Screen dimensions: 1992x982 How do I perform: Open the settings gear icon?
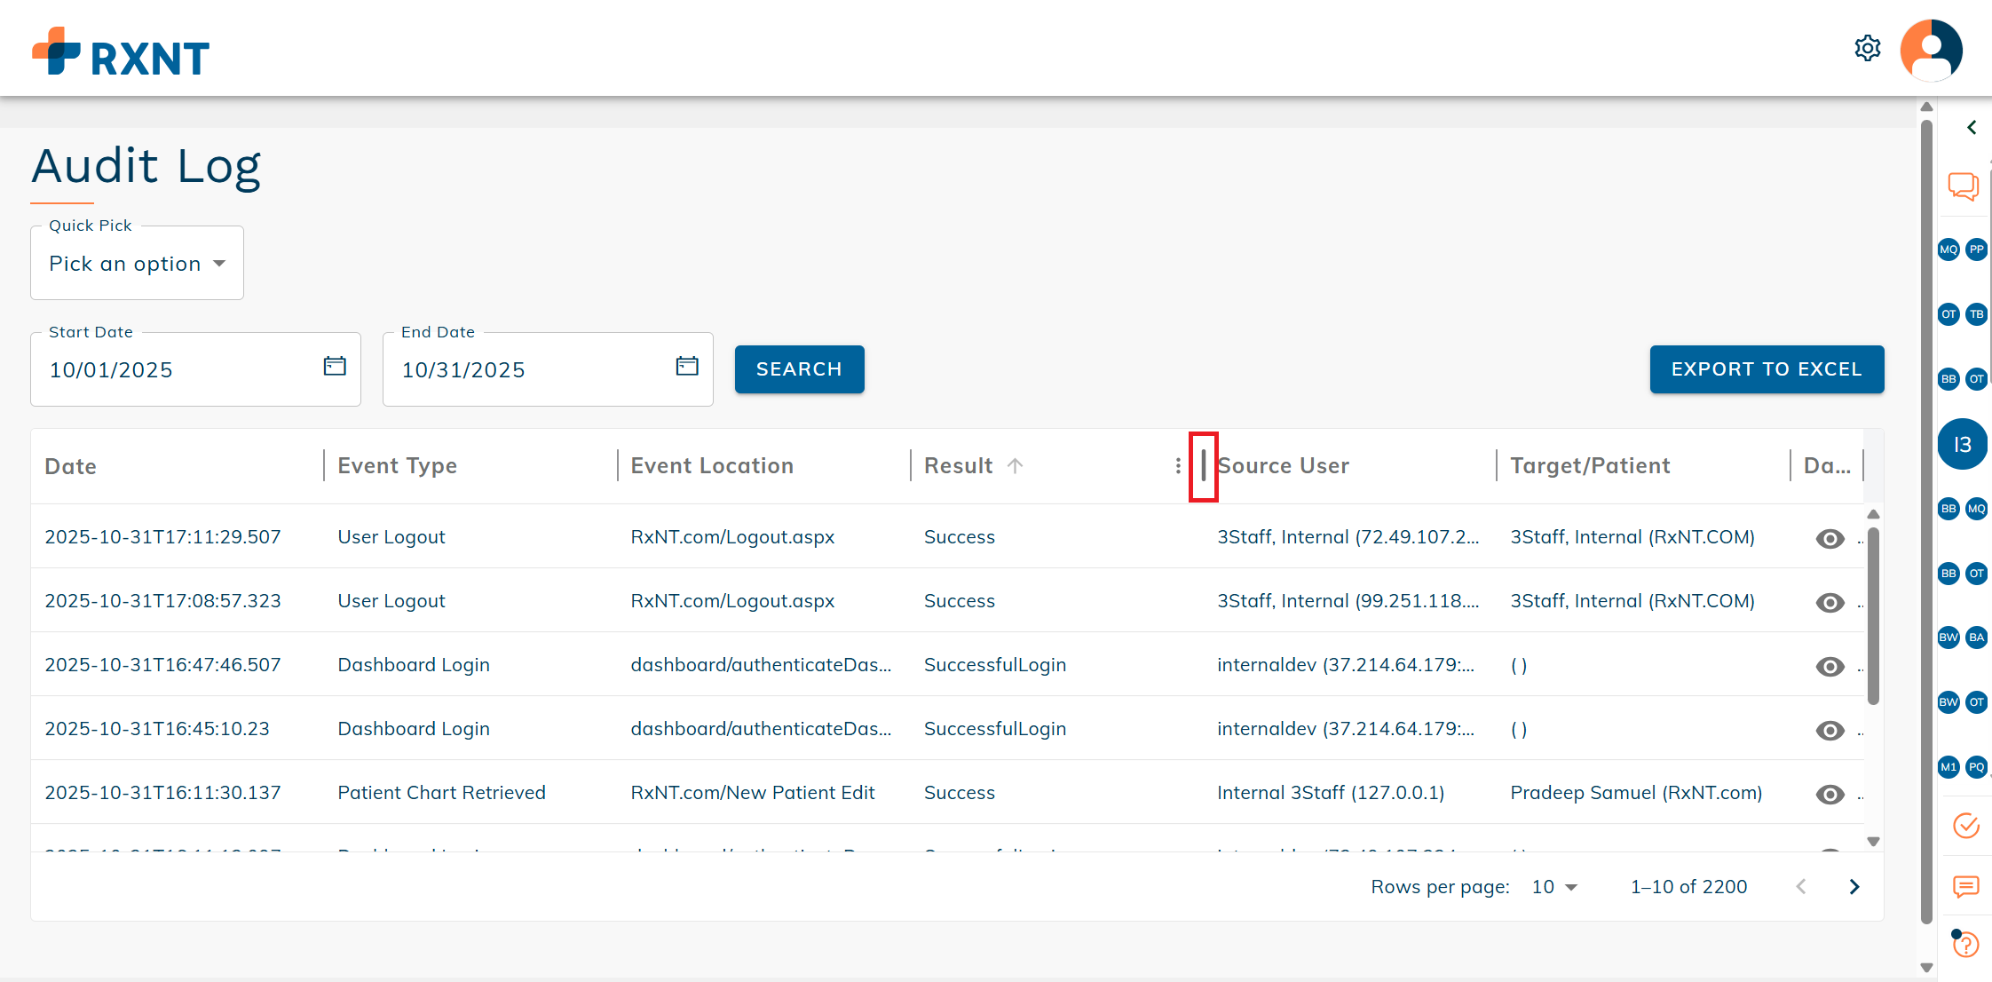(x=1867, y=48)
